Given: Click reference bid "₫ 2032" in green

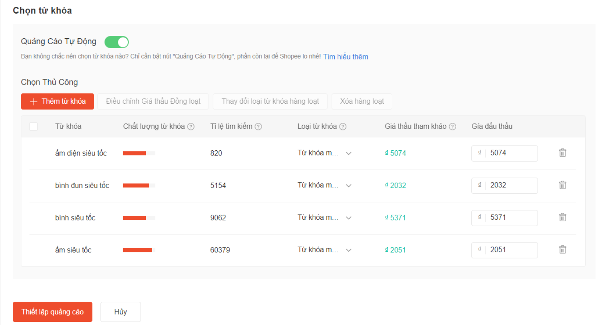Looking at the screenshot, I should [x=395, y=185].
